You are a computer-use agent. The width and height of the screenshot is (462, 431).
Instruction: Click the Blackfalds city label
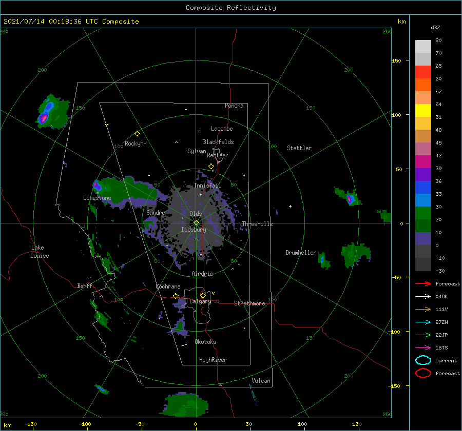coord(218,142)
